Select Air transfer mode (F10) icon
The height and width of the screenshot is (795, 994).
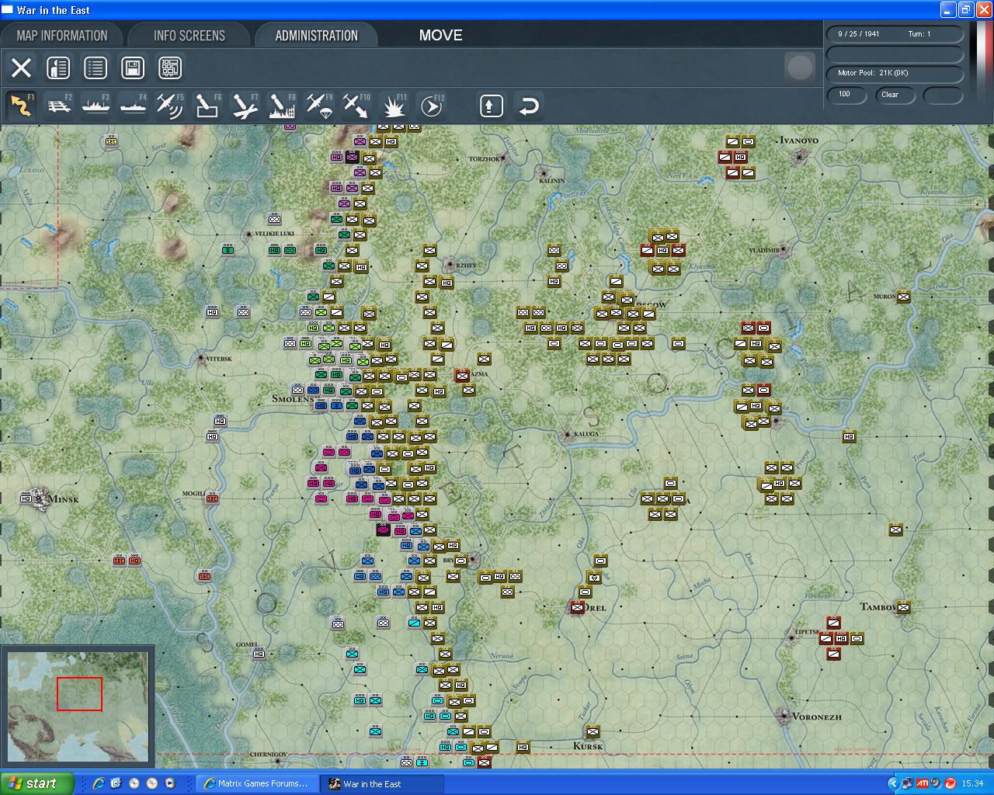(x=356, y=106)
